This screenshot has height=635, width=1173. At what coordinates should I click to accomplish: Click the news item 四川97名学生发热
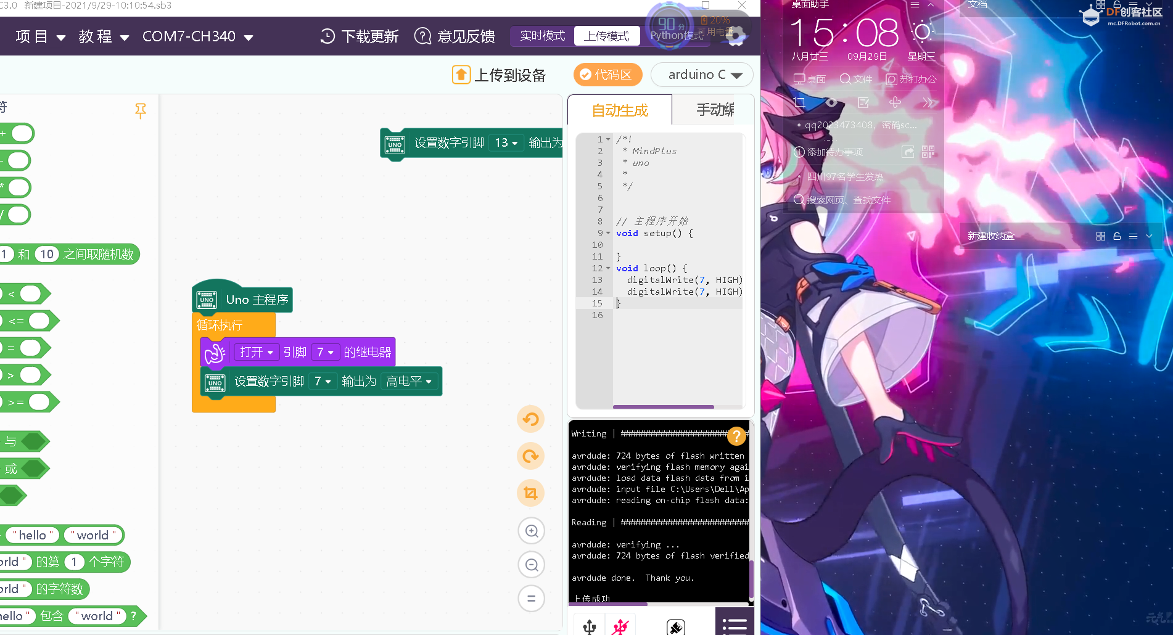point(845,176)
